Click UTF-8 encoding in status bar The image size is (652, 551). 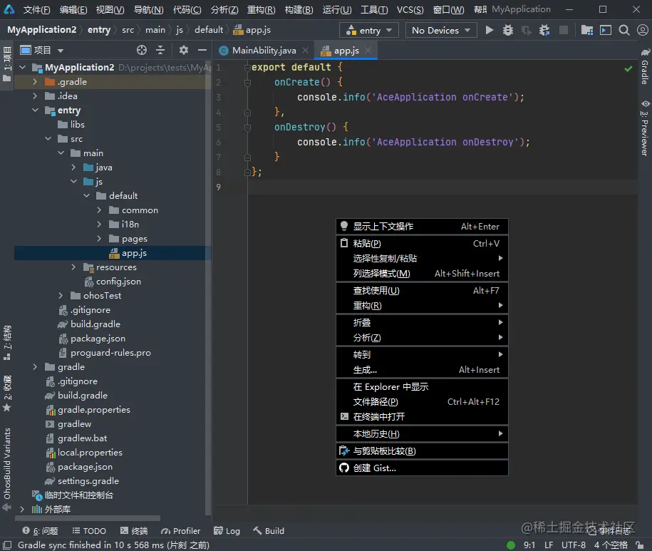pyautogui.click(x=573, y=545)
